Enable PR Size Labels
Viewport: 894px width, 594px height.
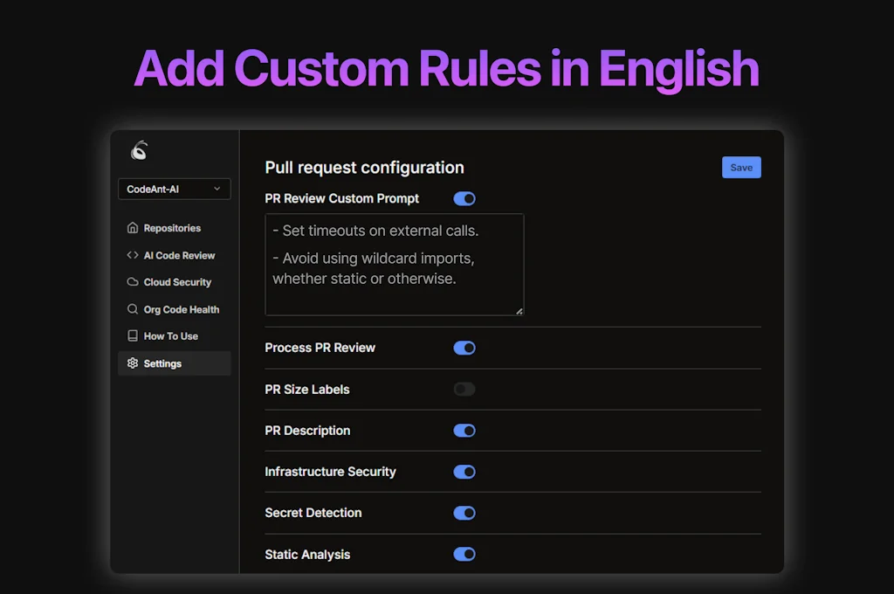(x=464, y=389)
